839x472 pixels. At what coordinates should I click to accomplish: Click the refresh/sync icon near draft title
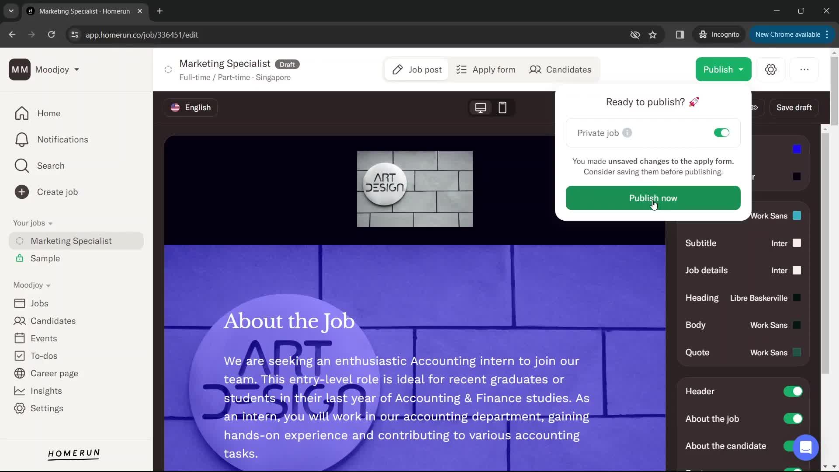[x=168, y=69]
